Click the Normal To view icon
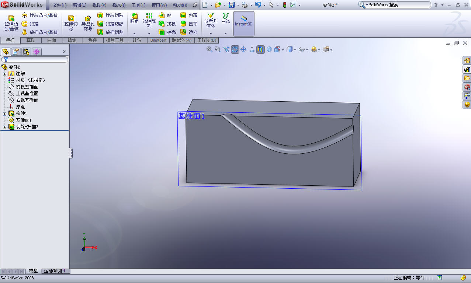 (252, 49)
